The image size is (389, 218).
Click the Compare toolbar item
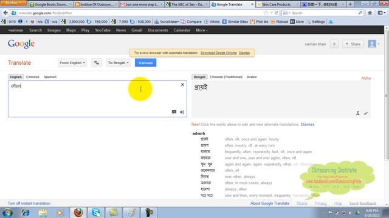[x=191, y=22]
